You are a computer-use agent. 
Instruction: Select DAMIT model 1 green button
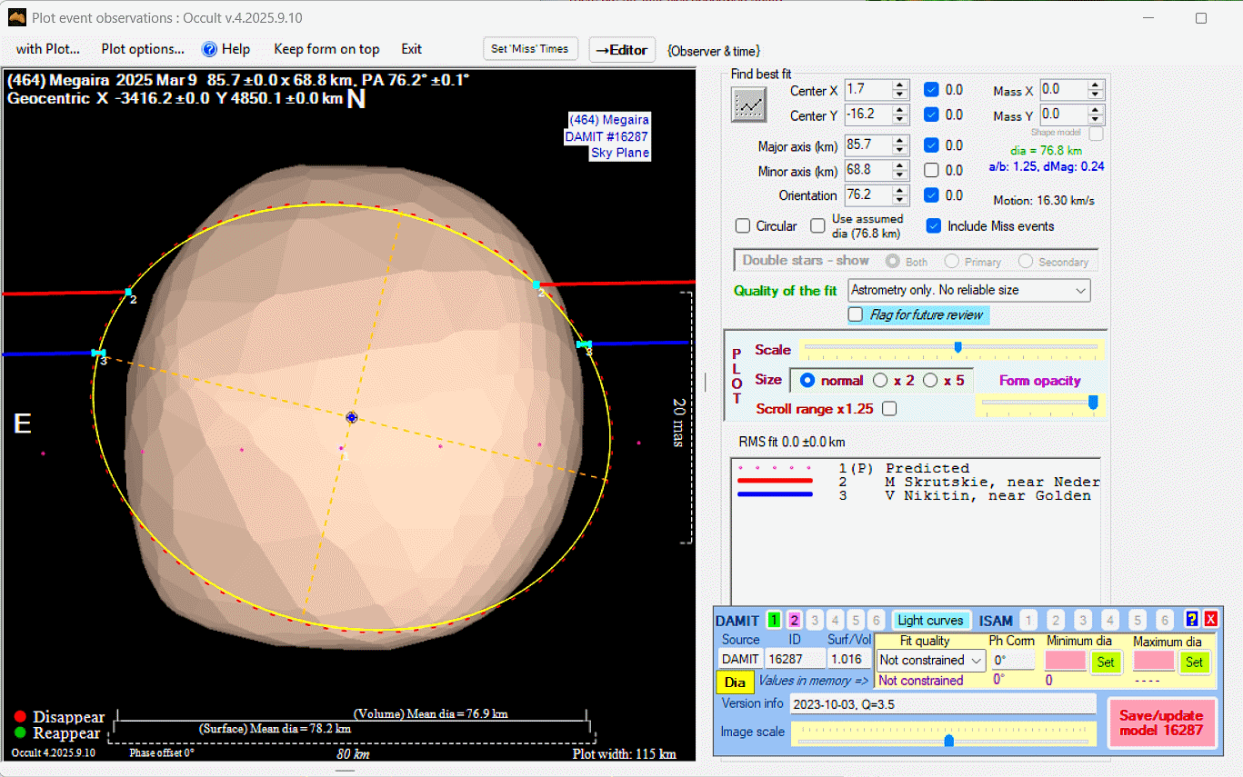point(774,620)
